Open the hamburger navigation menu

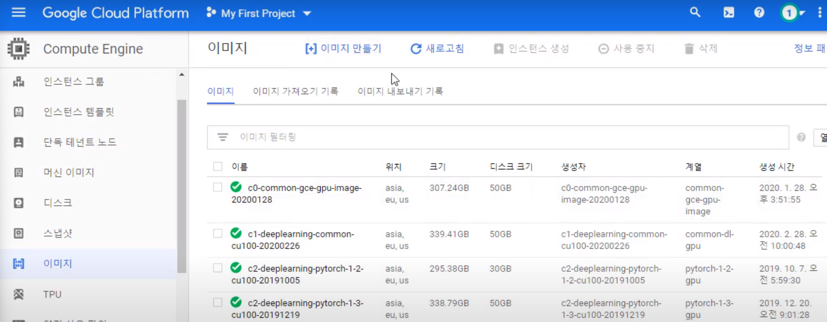[x=18, y=12]
